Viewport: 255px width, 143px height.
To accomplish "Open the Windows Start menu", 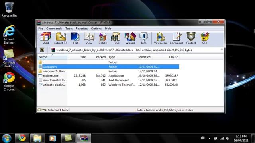I will coord(7,138).
